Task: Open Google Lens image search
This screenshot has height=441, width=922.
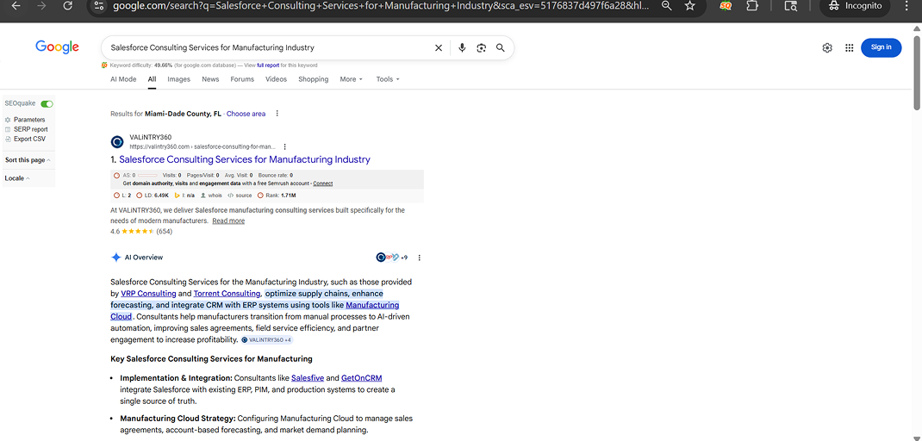Action: [482, 48]
